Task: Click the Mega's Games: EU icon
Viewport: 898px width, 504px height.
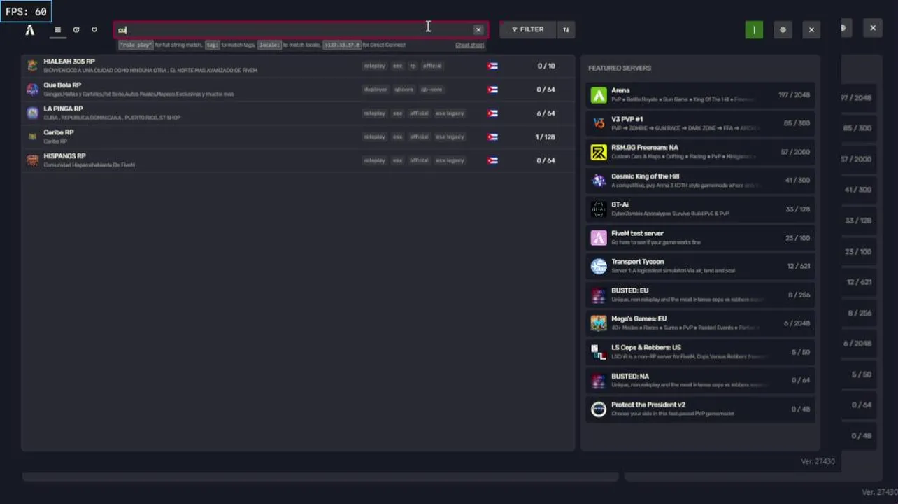Action: coord(599,323)
